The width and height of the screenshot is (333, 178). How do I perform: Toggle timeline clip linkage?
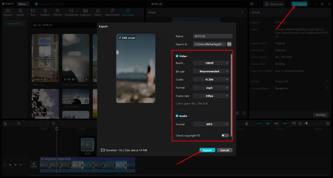(x=276, y=124)
